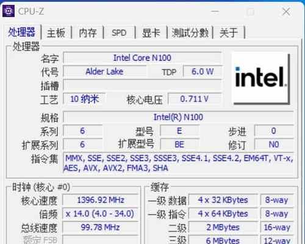Viewport: 305px width, 244px height.
Task: Click the 系列 value 6
Action: pos(82,131)
